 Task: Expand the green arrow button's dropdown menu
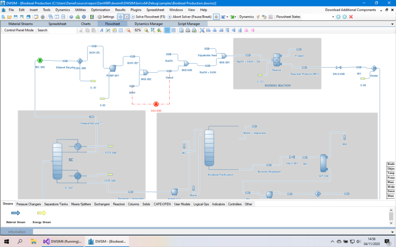pyautogui.click(x=235, y=17)
